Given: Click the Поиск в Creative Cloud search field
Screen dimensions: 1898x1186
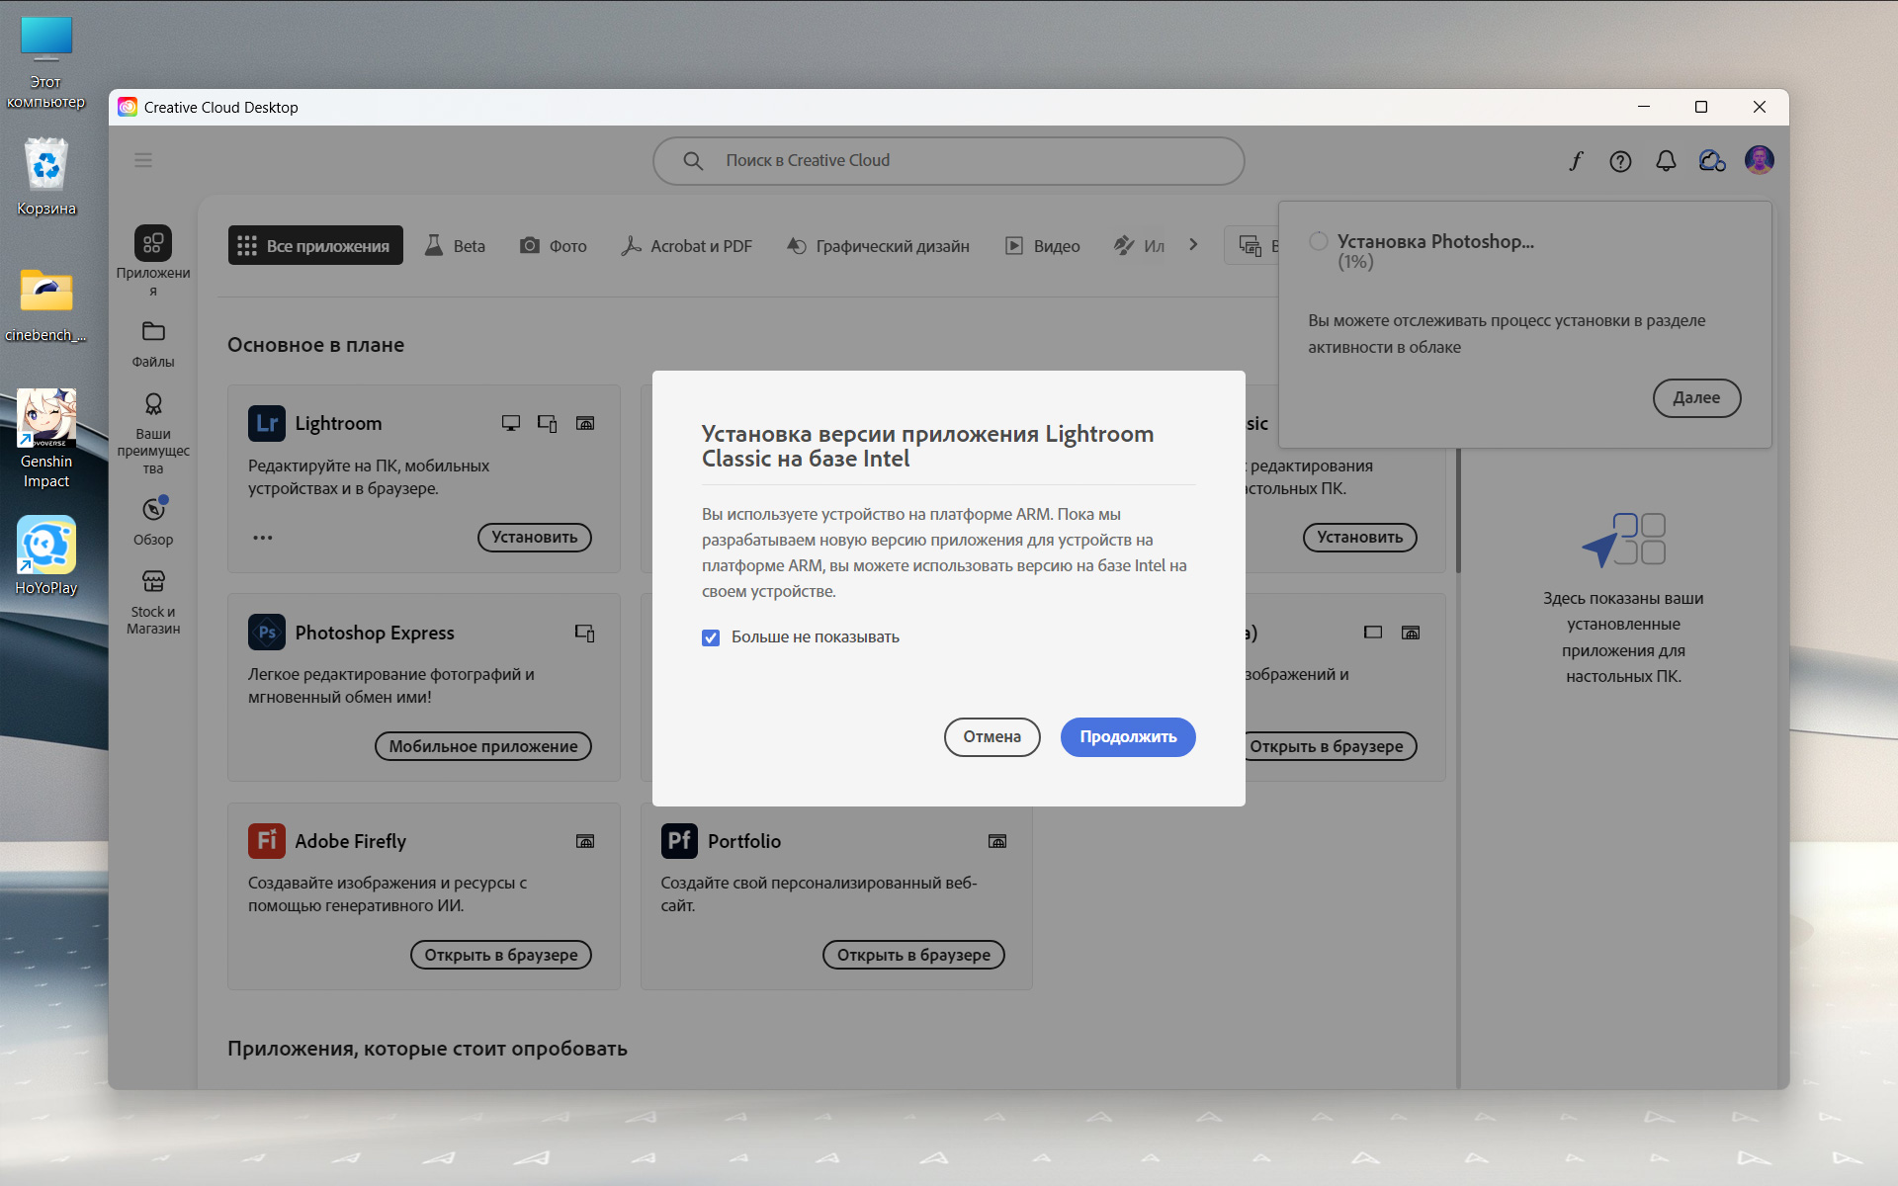Looking at the screenshot, I should tap(948, 160).
